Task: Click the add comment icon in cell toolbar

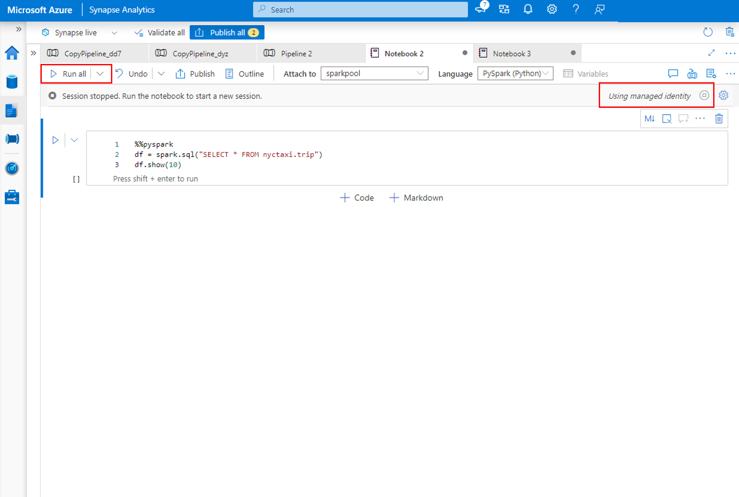Action: 683,119
